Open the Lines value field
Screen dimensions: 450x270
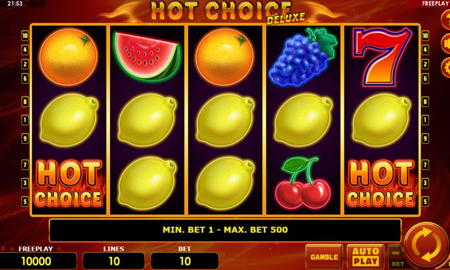coord(114,261)
